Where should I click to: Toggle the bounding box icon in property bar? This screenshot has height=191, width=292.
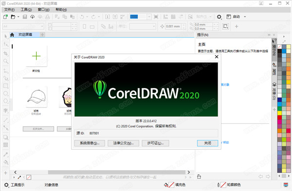[x=225, y=26]
